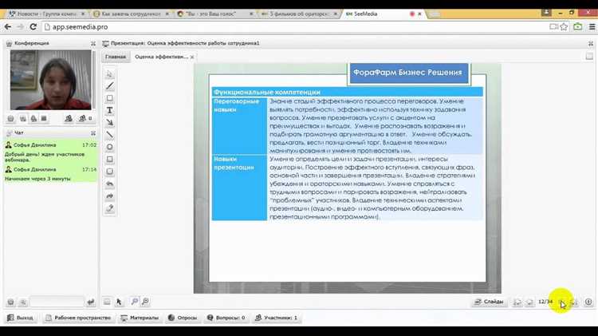Send chat message with the enter-arrow icon
The image size is (598, 336).
coord(91,302)
